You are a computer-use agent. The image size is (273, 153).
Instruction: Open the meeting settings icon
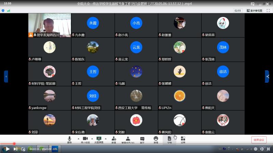183,139
